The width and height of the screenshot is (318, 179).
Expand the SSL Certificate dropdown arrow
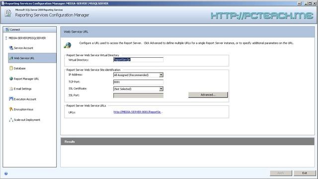pyautogui.click(x=161, y=89)
